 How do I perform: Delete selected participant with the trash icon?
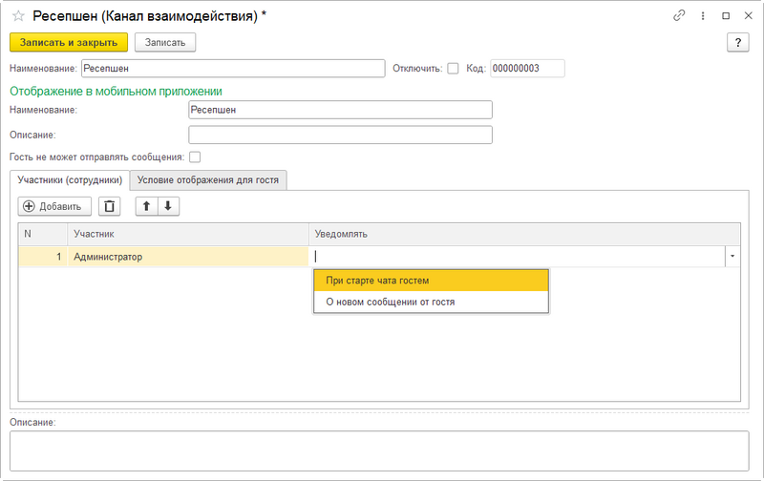109,206
